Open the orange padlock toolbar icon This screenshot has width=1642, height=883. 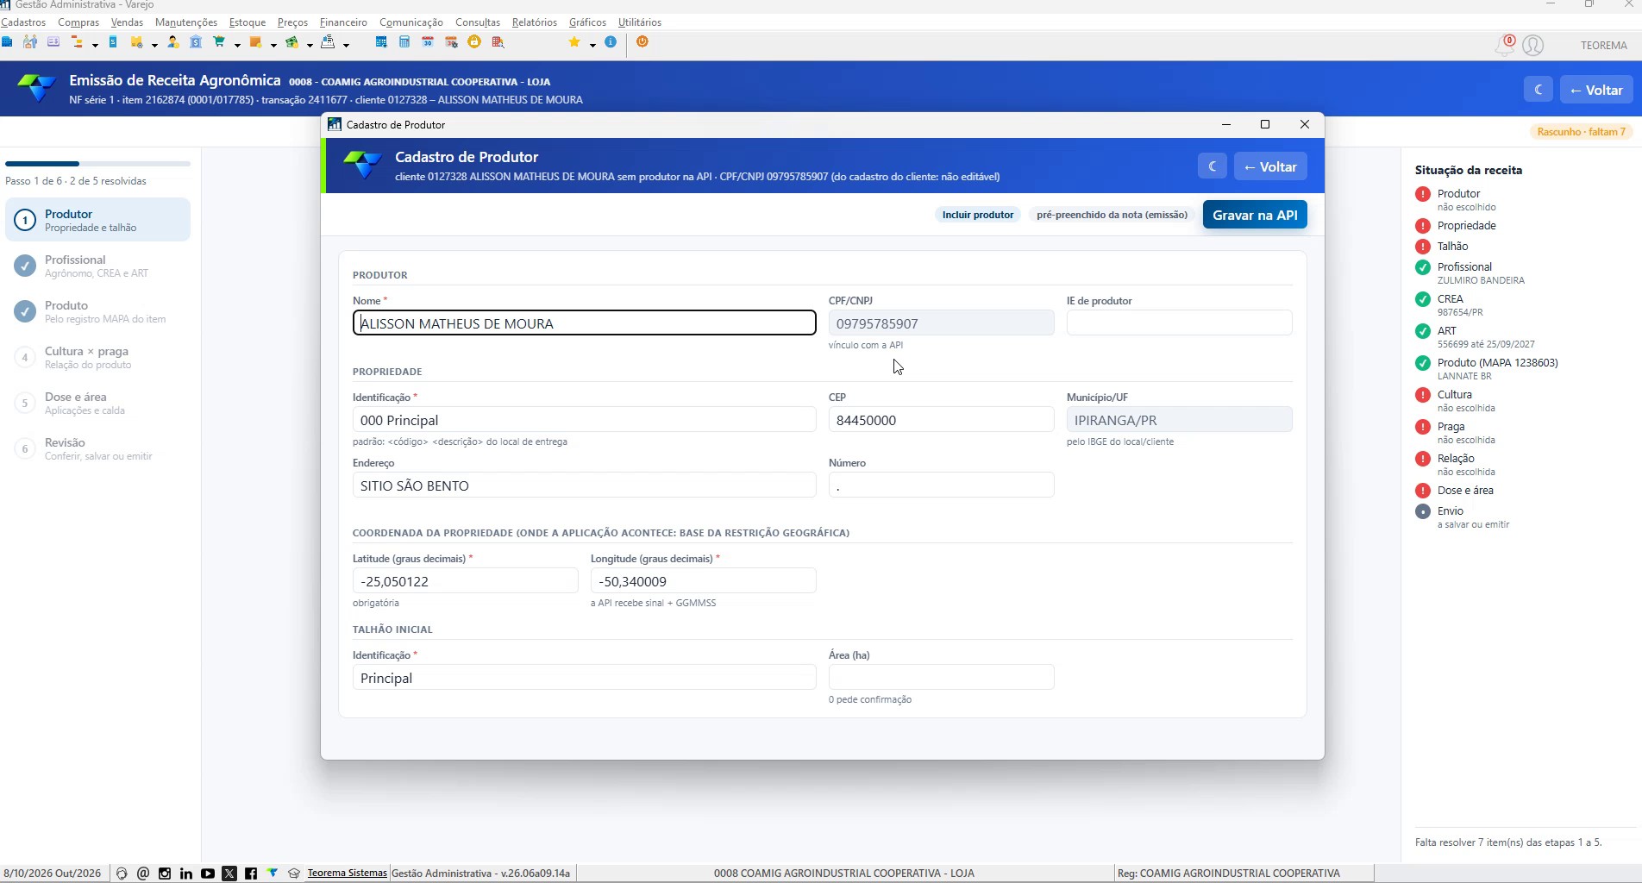point(474,41)
